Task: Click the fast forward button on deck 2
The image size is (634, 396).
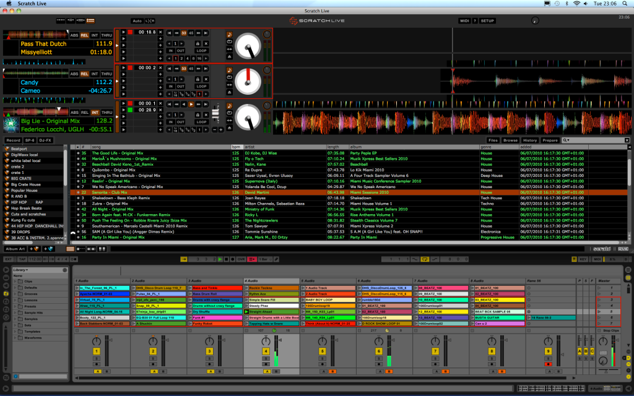Action: point(199,69)
